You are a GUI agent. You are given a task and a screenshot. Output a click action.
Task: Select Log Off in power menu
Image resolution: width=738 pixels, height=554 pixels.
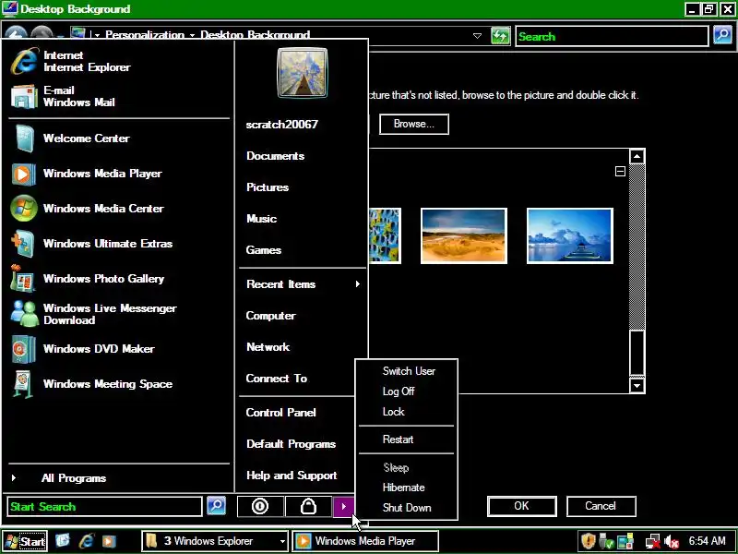[x=399, y=391]
